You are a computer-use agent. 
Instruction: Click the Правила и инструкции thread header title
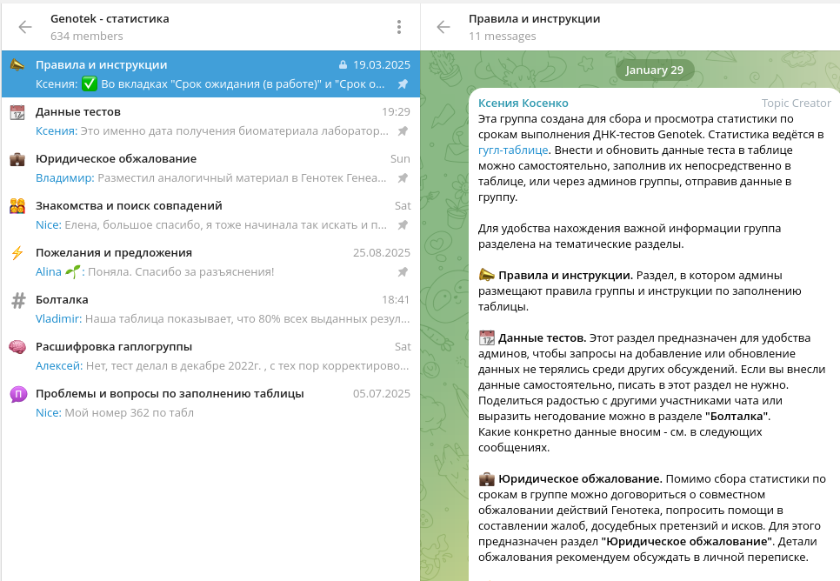click(534, 19)
